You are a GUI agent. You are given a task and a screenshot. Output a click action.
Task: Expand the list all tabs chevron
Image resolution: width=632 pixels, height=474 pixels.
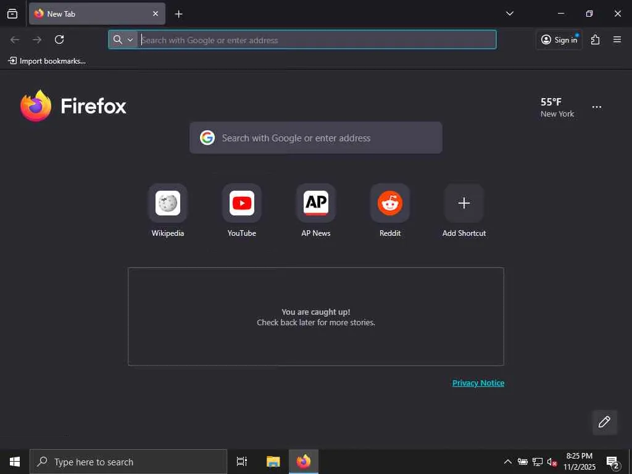[x=509, y=14]
